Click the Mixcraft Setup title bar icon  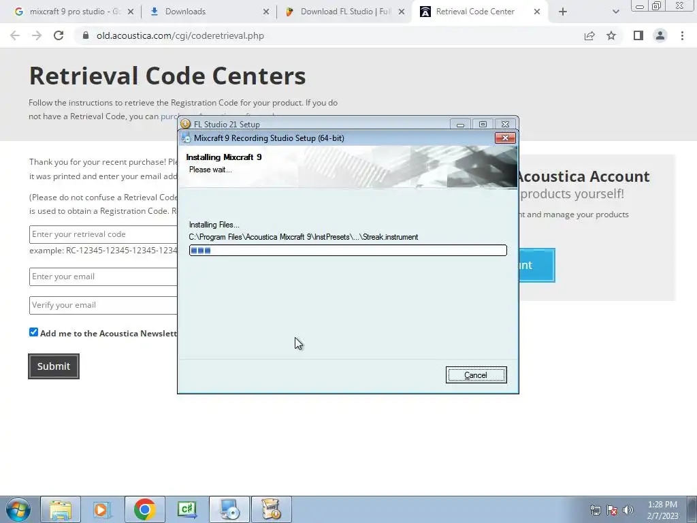[x=187, y=138]
